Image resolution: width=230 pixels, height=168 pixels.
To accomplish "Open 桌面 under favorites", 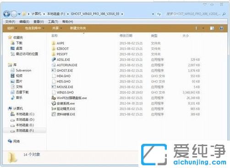I will pyautogui.click(x=19, y=48).
